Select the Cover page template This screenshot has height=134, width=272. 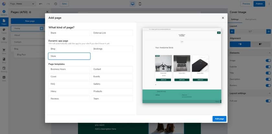69,77
